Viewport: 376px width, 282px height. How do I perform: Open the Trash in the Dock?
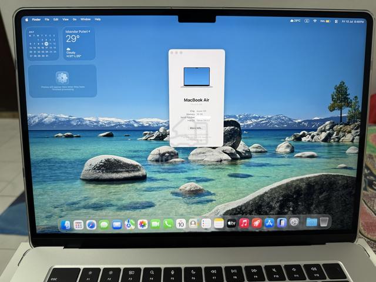tap(324, 222)
